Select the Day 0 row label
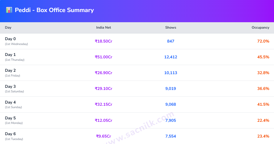The width and height of the screenshot is (274, 144). click(x=17, y=41)
